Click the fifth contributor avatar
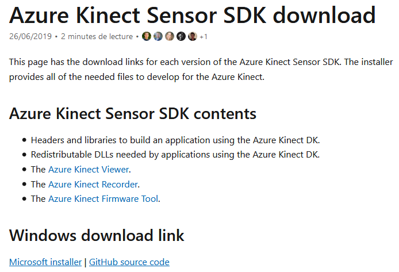 [x=193, y=36]
